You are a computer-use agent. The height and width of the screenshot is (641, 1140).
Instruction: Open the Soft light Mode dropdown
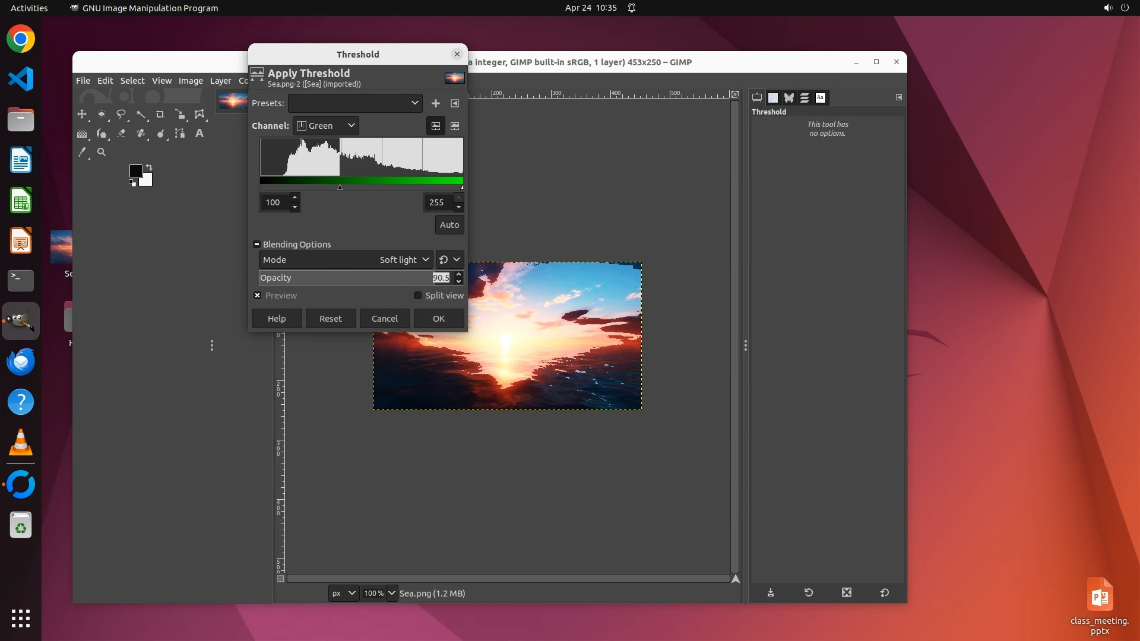[x=404, y=260]
